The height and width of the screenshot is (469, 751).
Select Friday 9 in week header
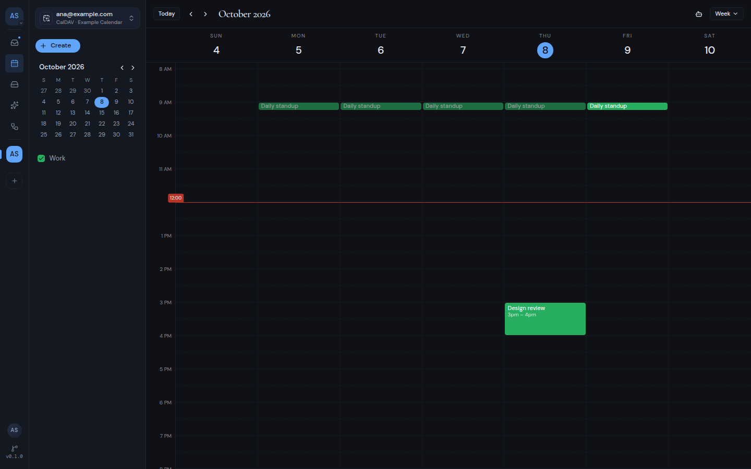tap(627, 50)
